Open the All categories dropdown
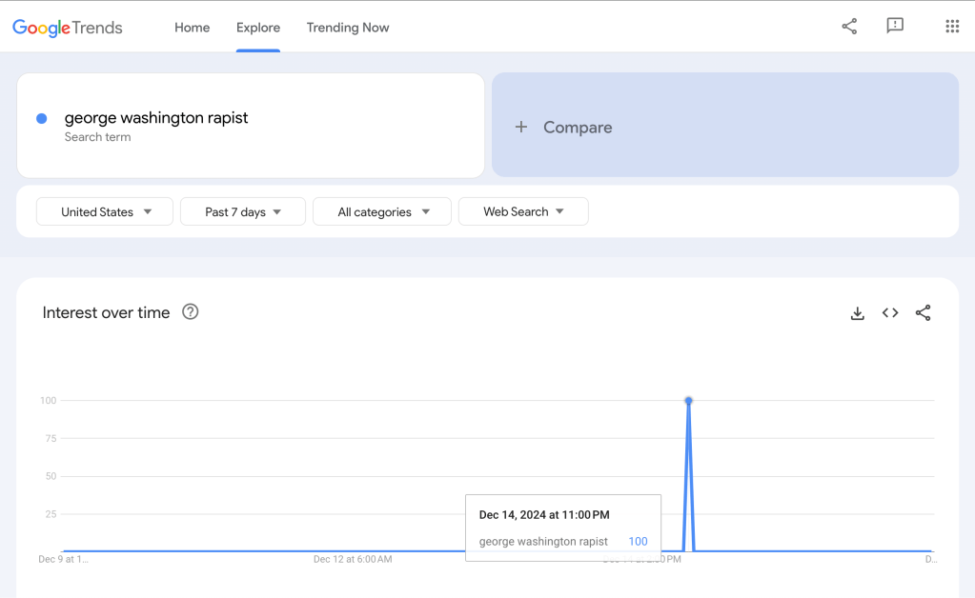 coord(382,211)
